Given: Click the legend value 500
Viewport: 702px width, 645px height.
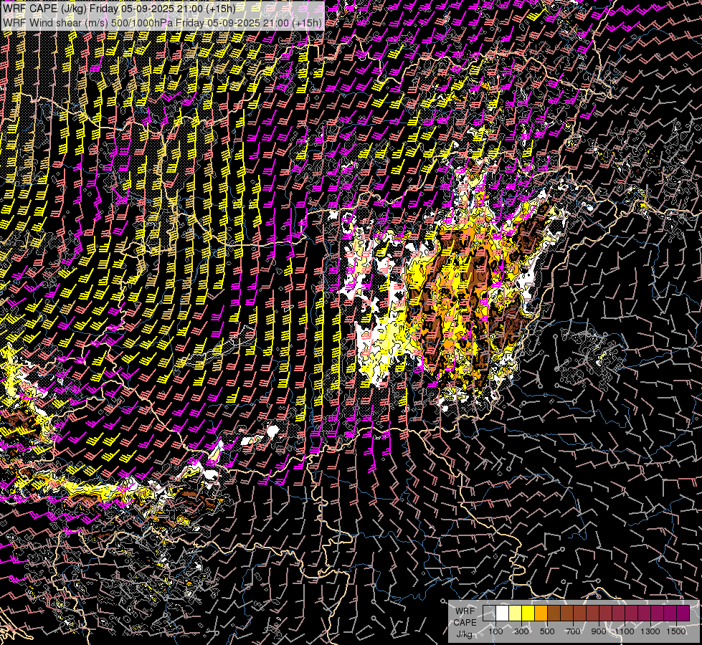Looking at the screenshot, I should [547, 631].
